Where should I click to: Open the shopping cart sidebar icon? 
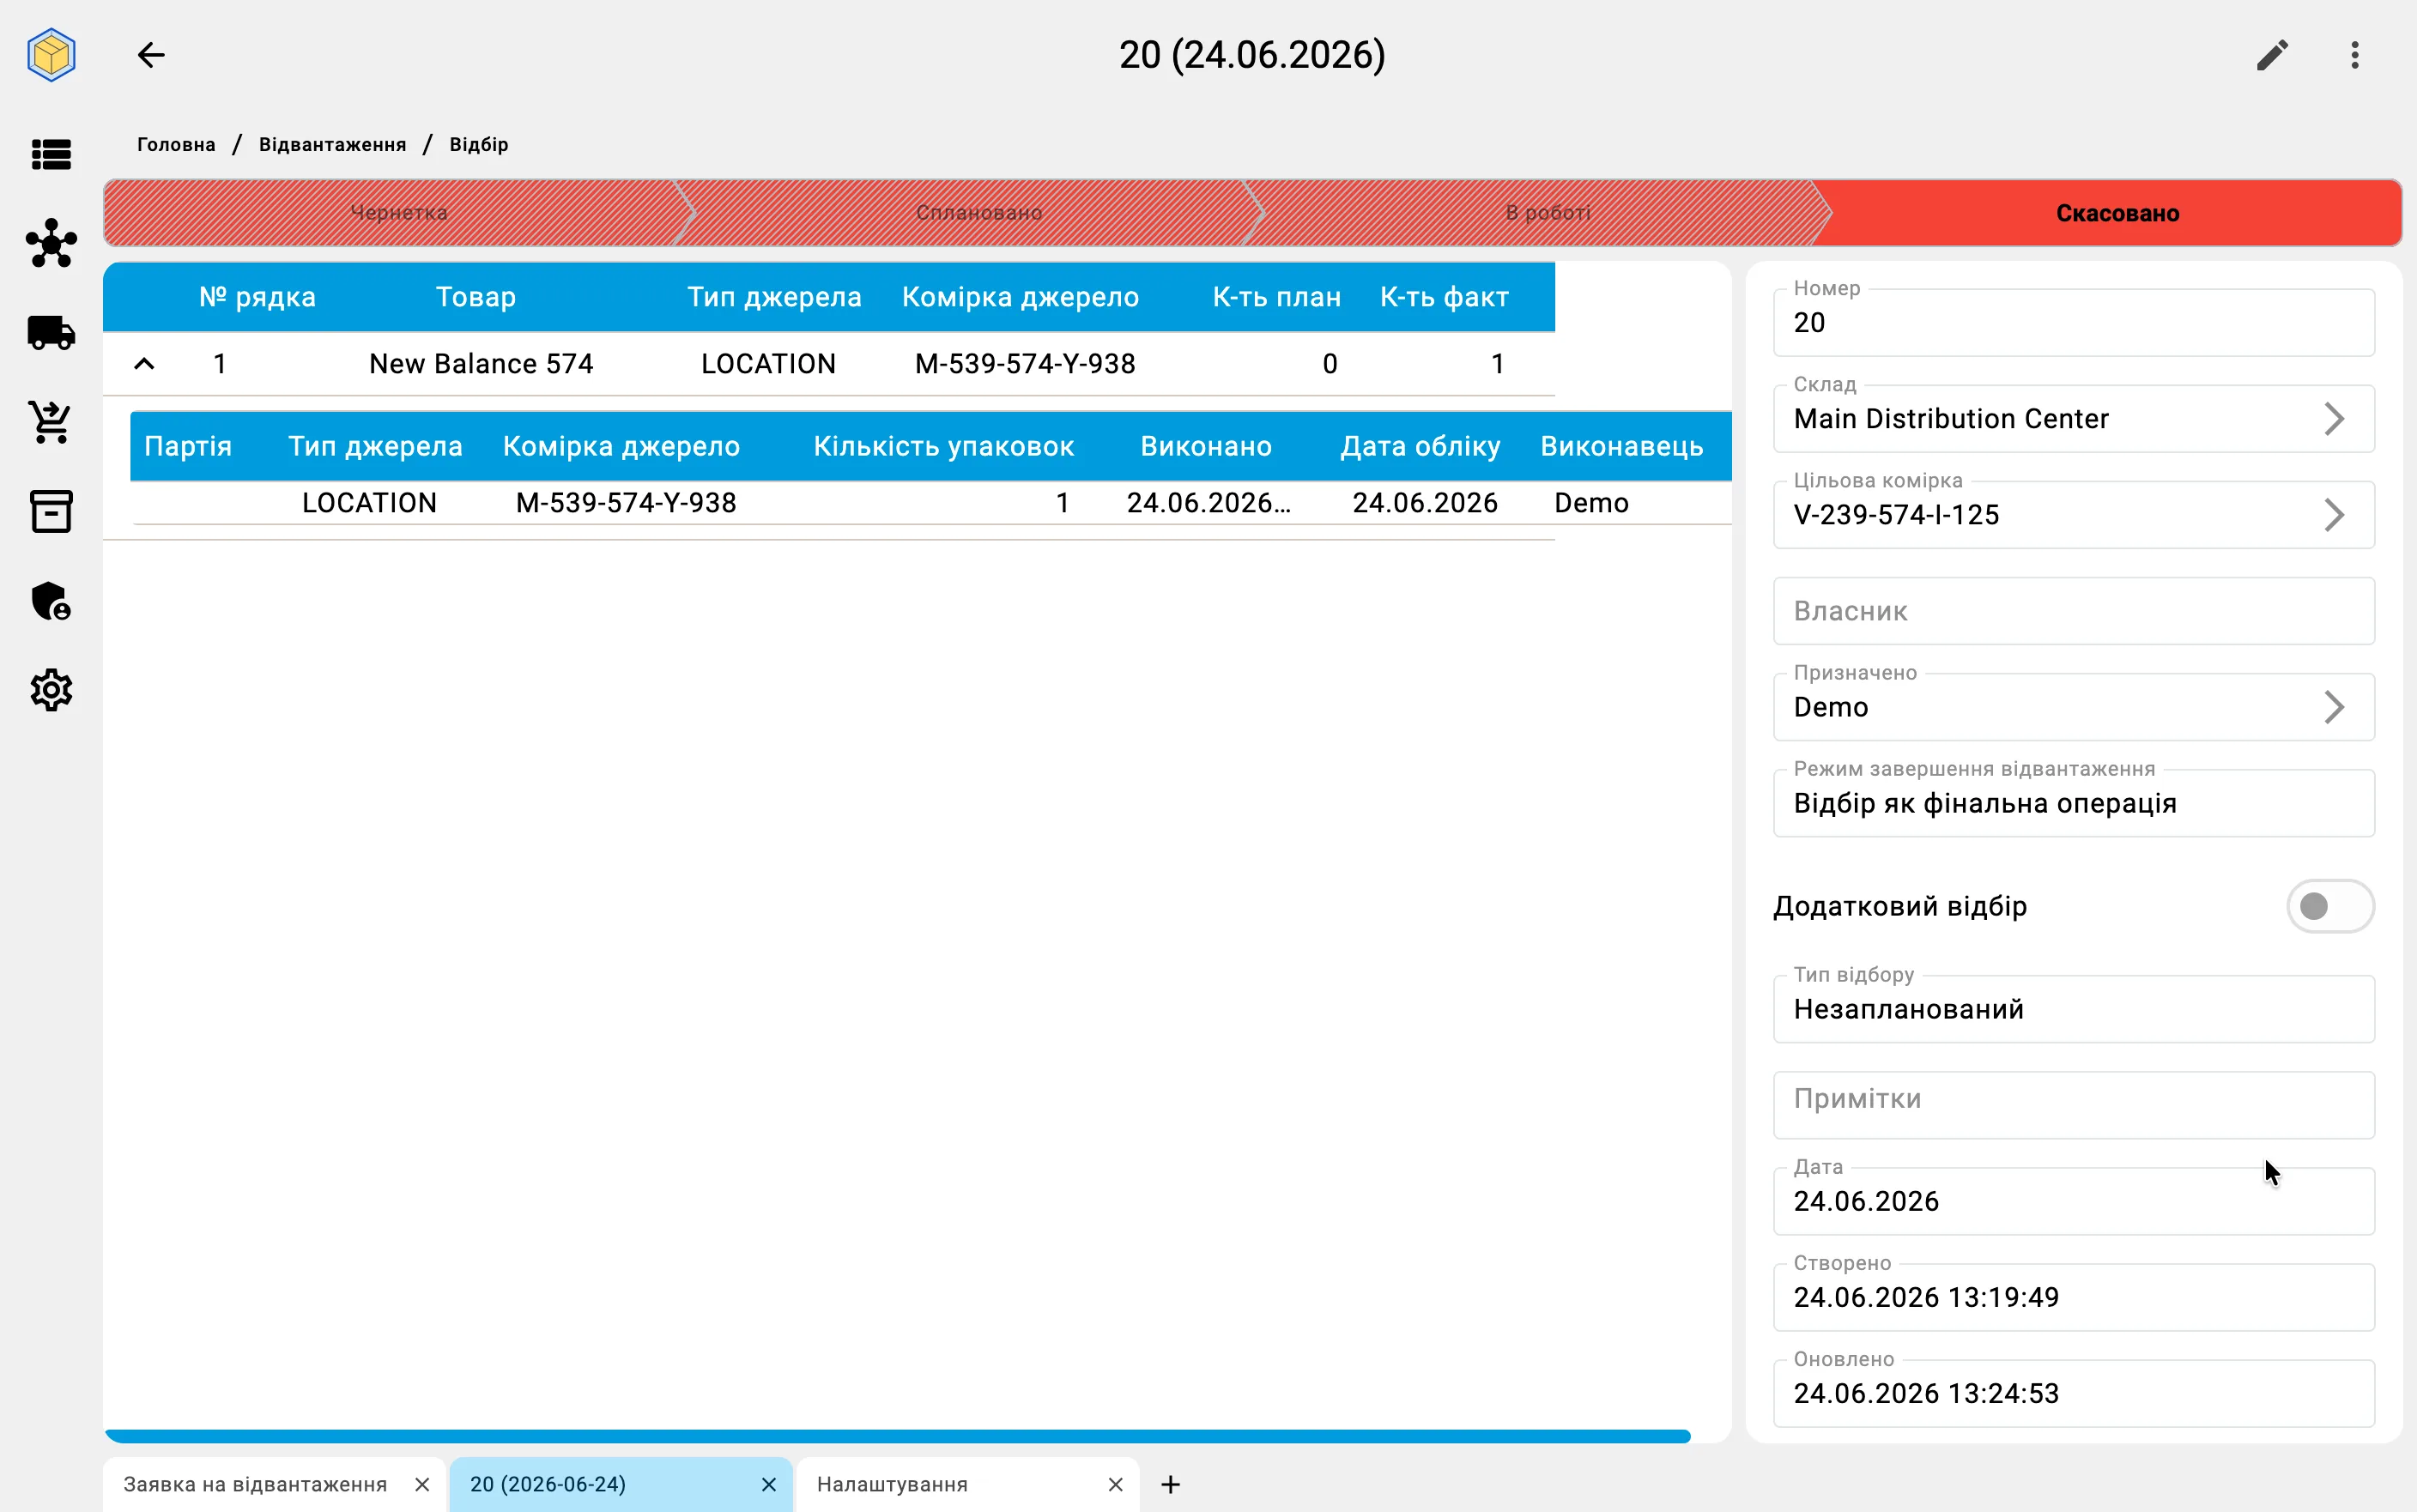tap(51, 422)
